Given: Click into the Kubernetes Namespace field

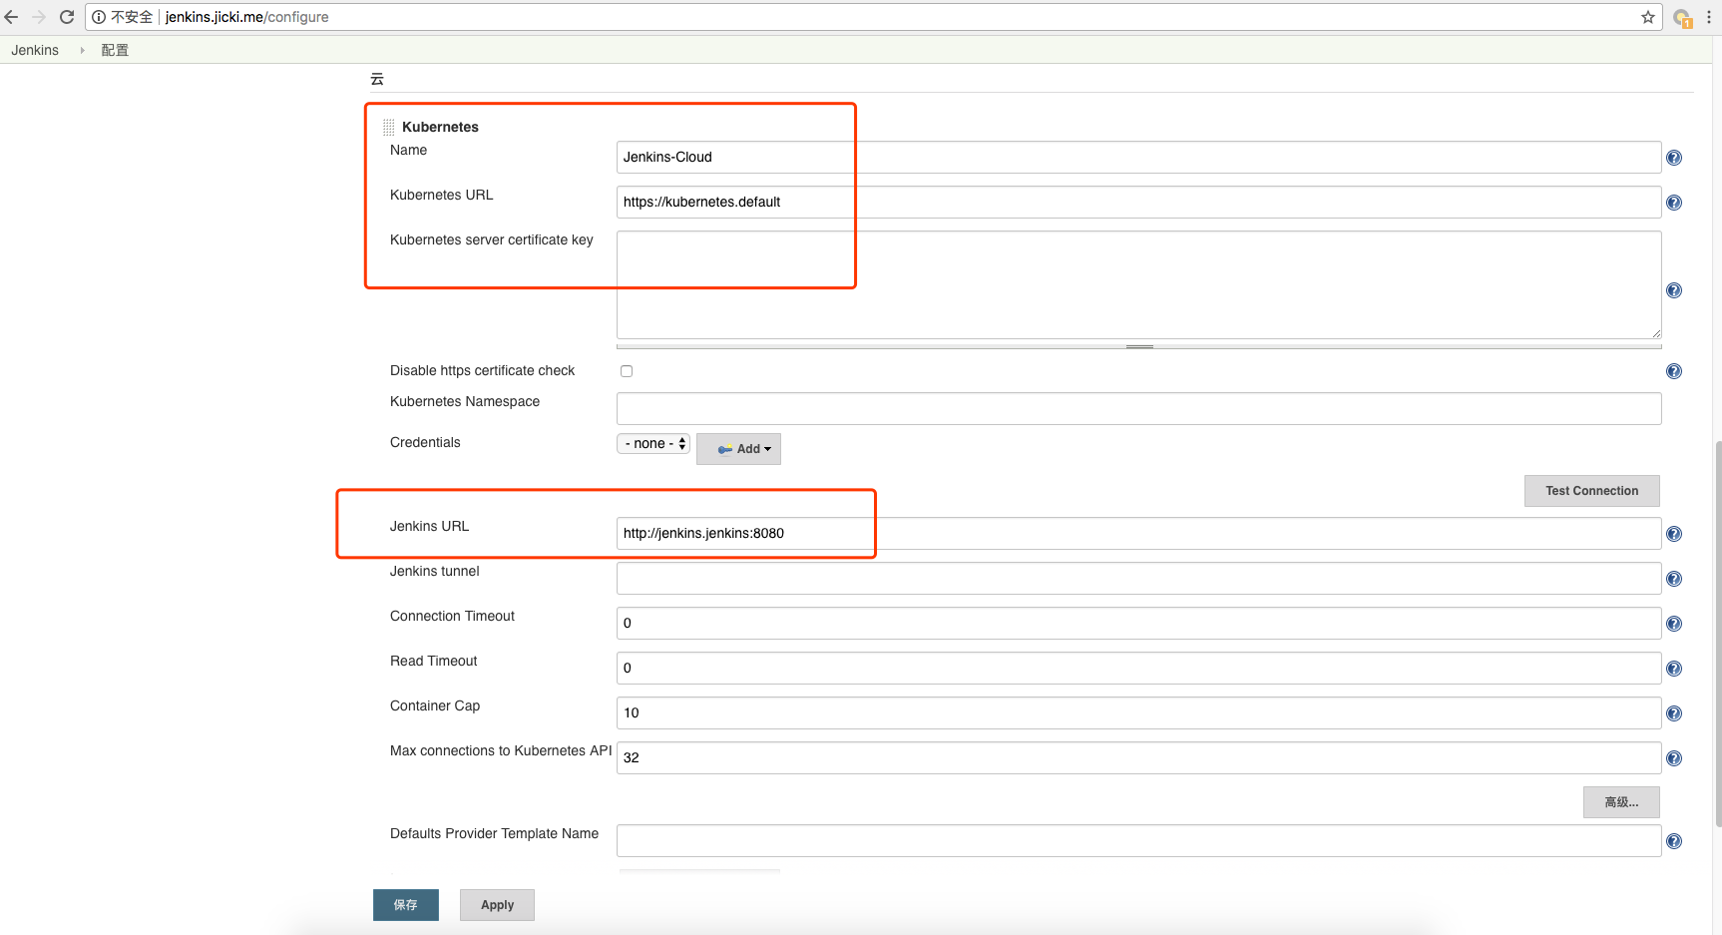Looking at the screenshot, I should click(1137, 408).
